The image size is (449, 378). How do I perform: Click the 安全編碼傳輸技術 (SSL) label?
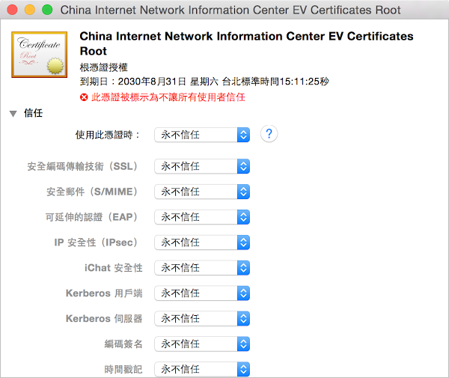83,166
